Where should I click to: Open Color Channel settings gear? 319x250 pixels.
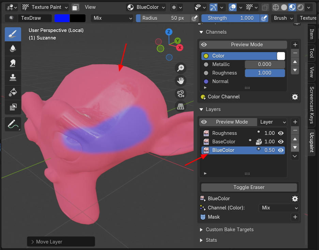click(x=295, y=97)
